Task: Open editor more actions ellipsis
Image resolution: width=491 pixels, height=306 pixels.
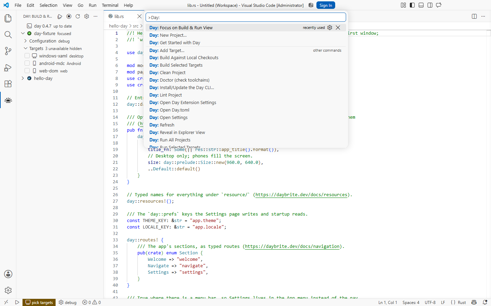Action: click(483, 16)
